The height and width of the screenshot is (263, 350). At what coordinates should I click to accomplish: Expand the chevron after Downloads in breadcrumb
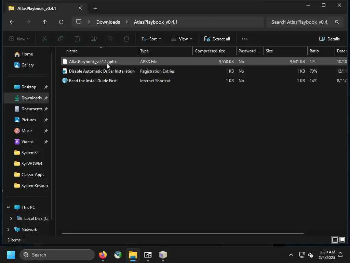tap(127, 22)
